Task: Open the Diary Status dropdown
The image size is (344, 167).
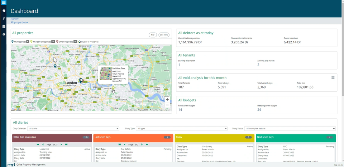Action: click(290, 128)
